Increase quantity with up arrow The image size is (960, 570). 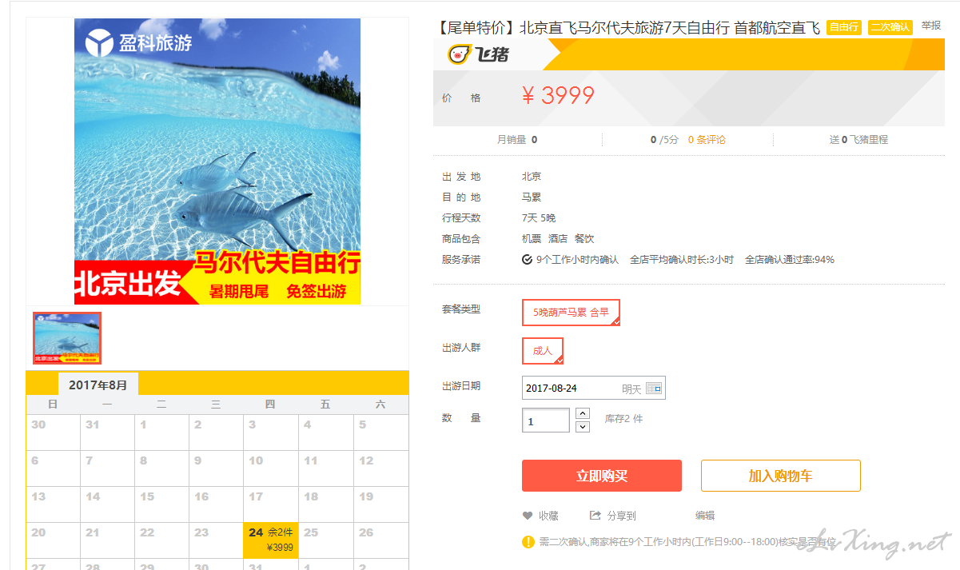583,413
